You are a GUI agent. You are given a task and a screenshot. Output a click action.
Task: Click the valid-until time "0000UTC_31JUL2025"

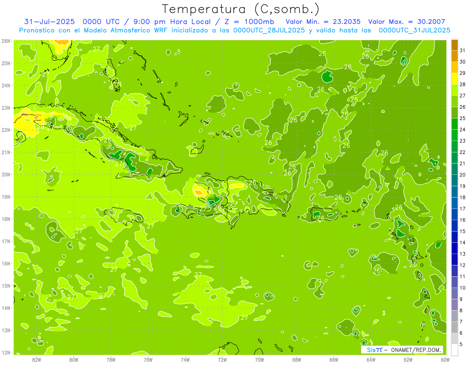415,30
